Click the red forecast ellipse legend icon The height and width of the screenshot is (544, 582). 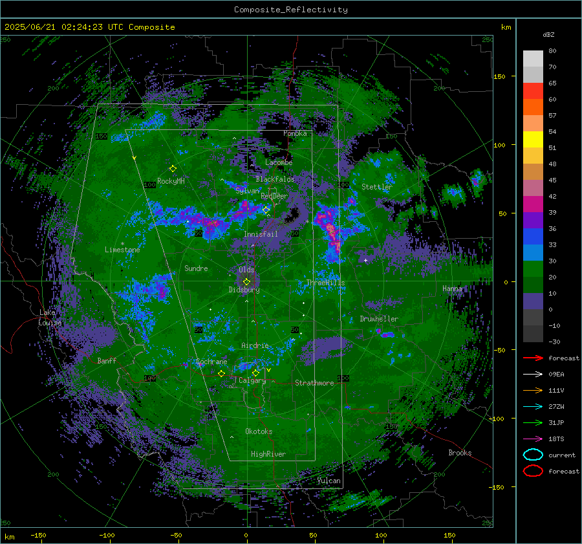coord(533,470)
